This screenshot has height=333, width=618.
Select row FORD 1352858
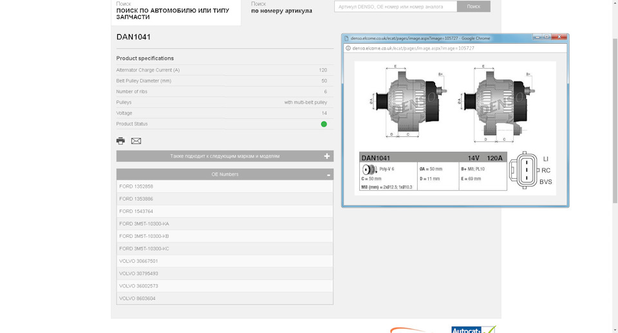(x=225, y=186)
